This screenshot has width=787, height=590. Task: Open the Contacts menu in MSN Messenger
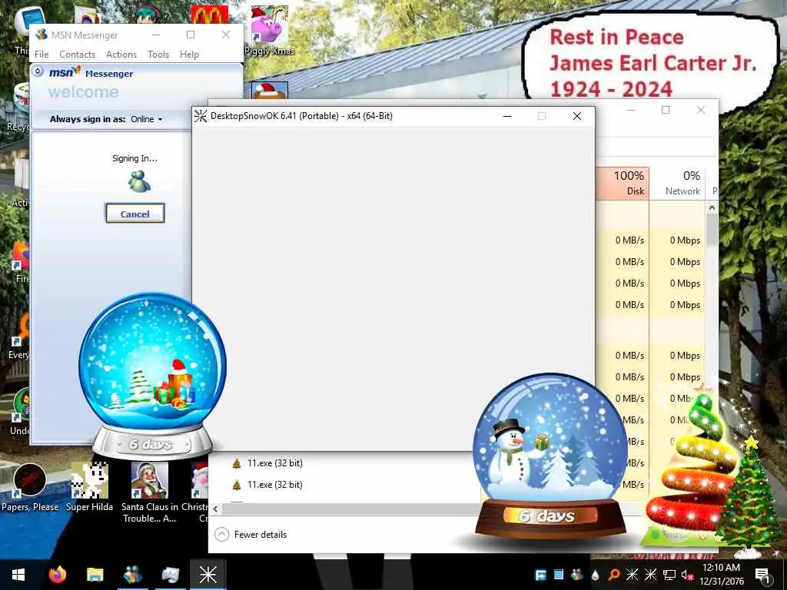[x=77, y=55]
